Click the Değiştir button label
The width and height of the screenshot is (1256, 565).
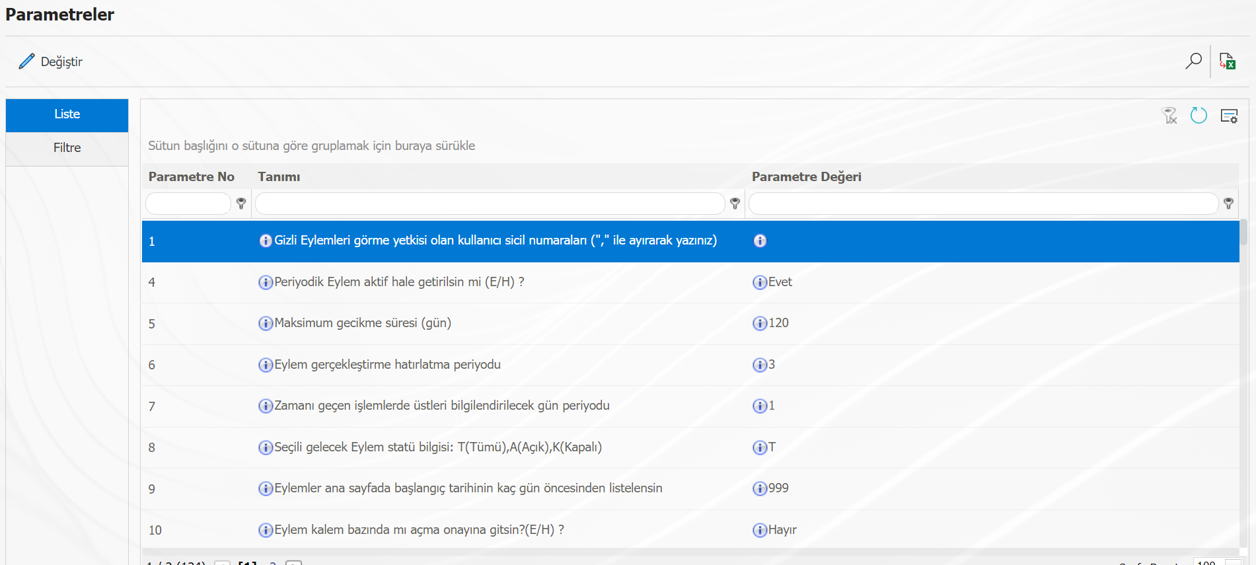[x=61, y=61]
